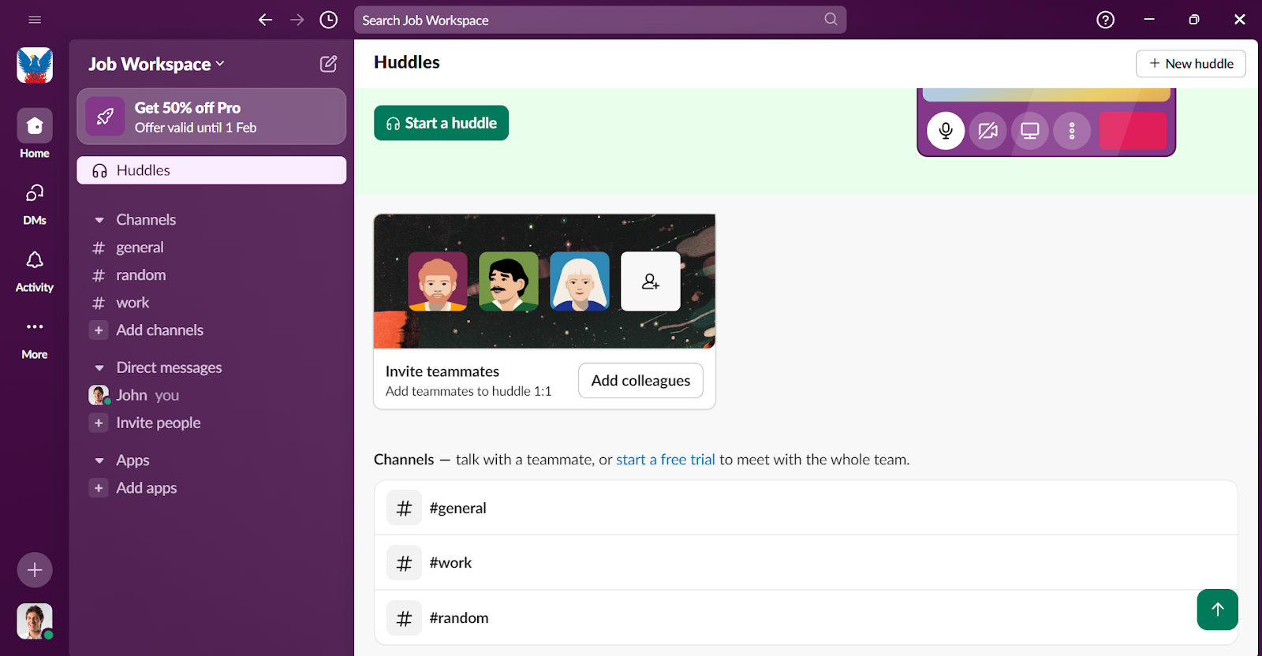Screen dimensions: 1262x656
Task: Open Home in the sidebar
Action: tap(35, 134)
